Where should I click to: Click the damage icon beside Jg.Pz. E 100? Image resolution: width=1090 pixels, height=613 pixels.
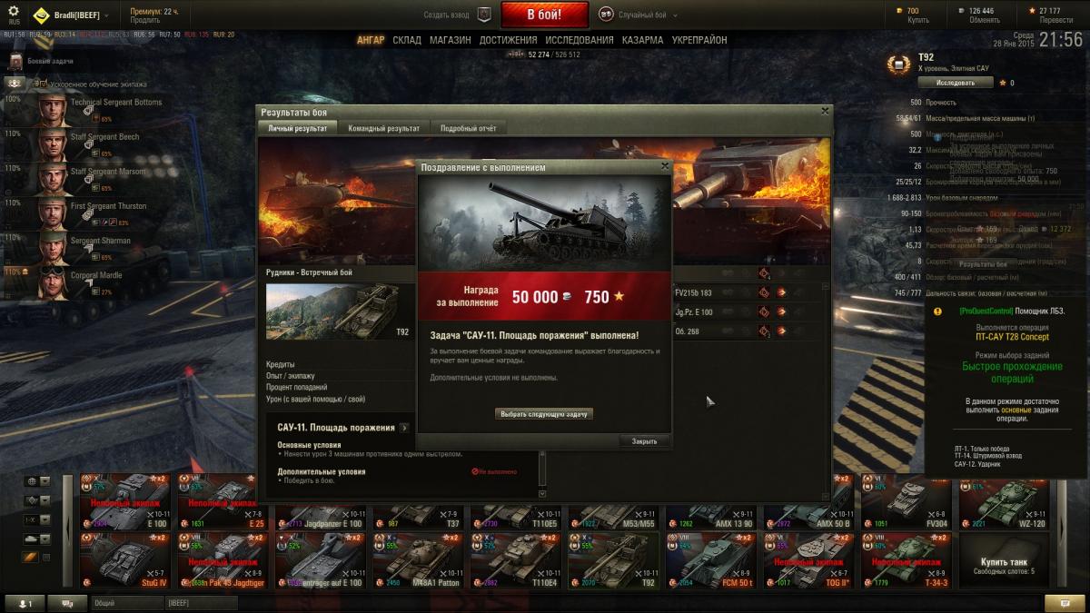tap(764, 312)
